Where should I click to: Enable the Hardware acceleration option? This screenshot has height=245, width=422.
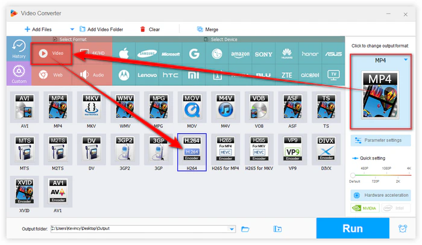click(380, 196)
